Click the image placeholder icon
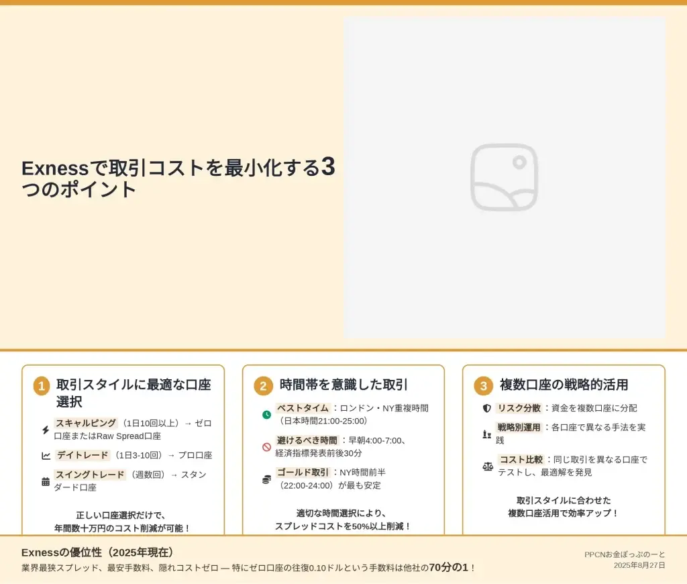 504,177
